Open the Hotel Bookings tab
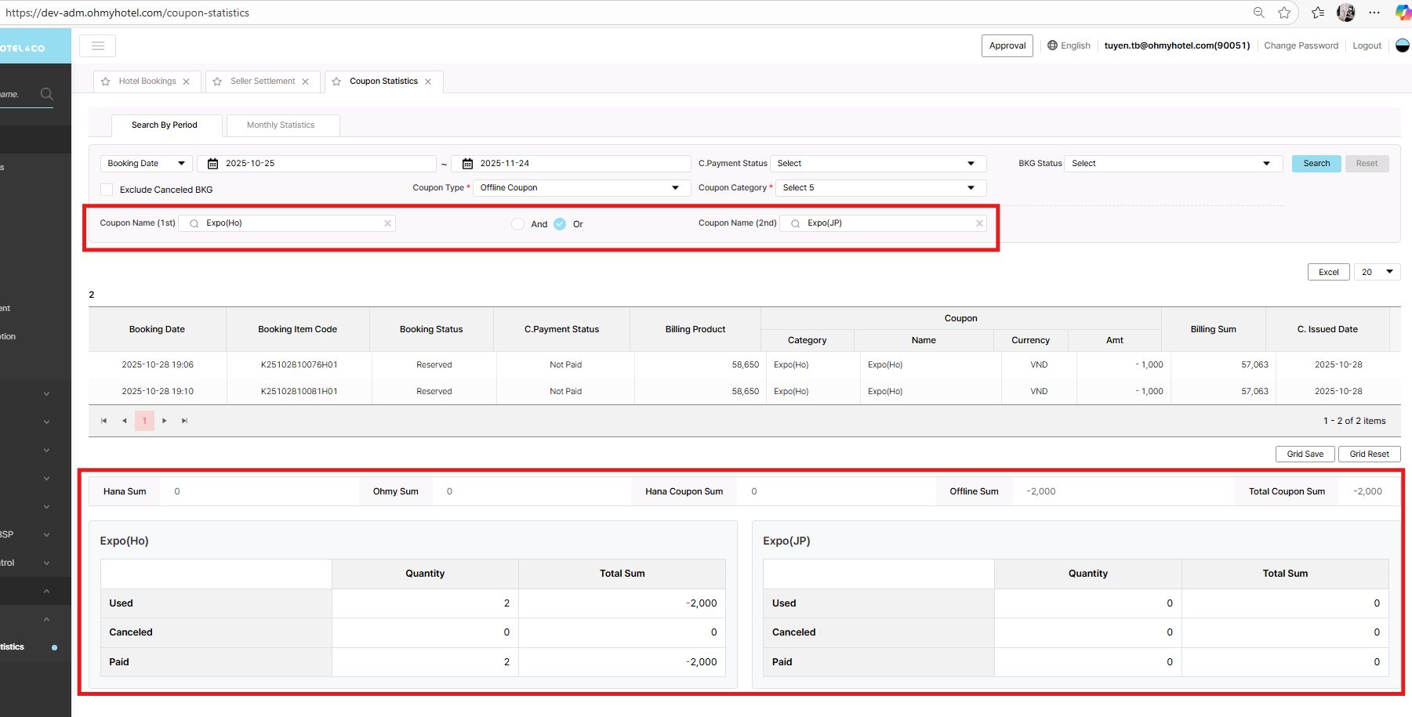This screenshot has width=1412, height=717. [x=147, y=81]
